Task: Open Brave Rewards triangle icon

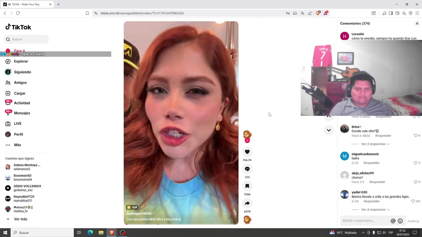Action: [x=326, y=13]
